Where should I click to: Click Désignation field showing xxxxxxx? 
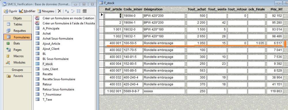tap(164, 91)
